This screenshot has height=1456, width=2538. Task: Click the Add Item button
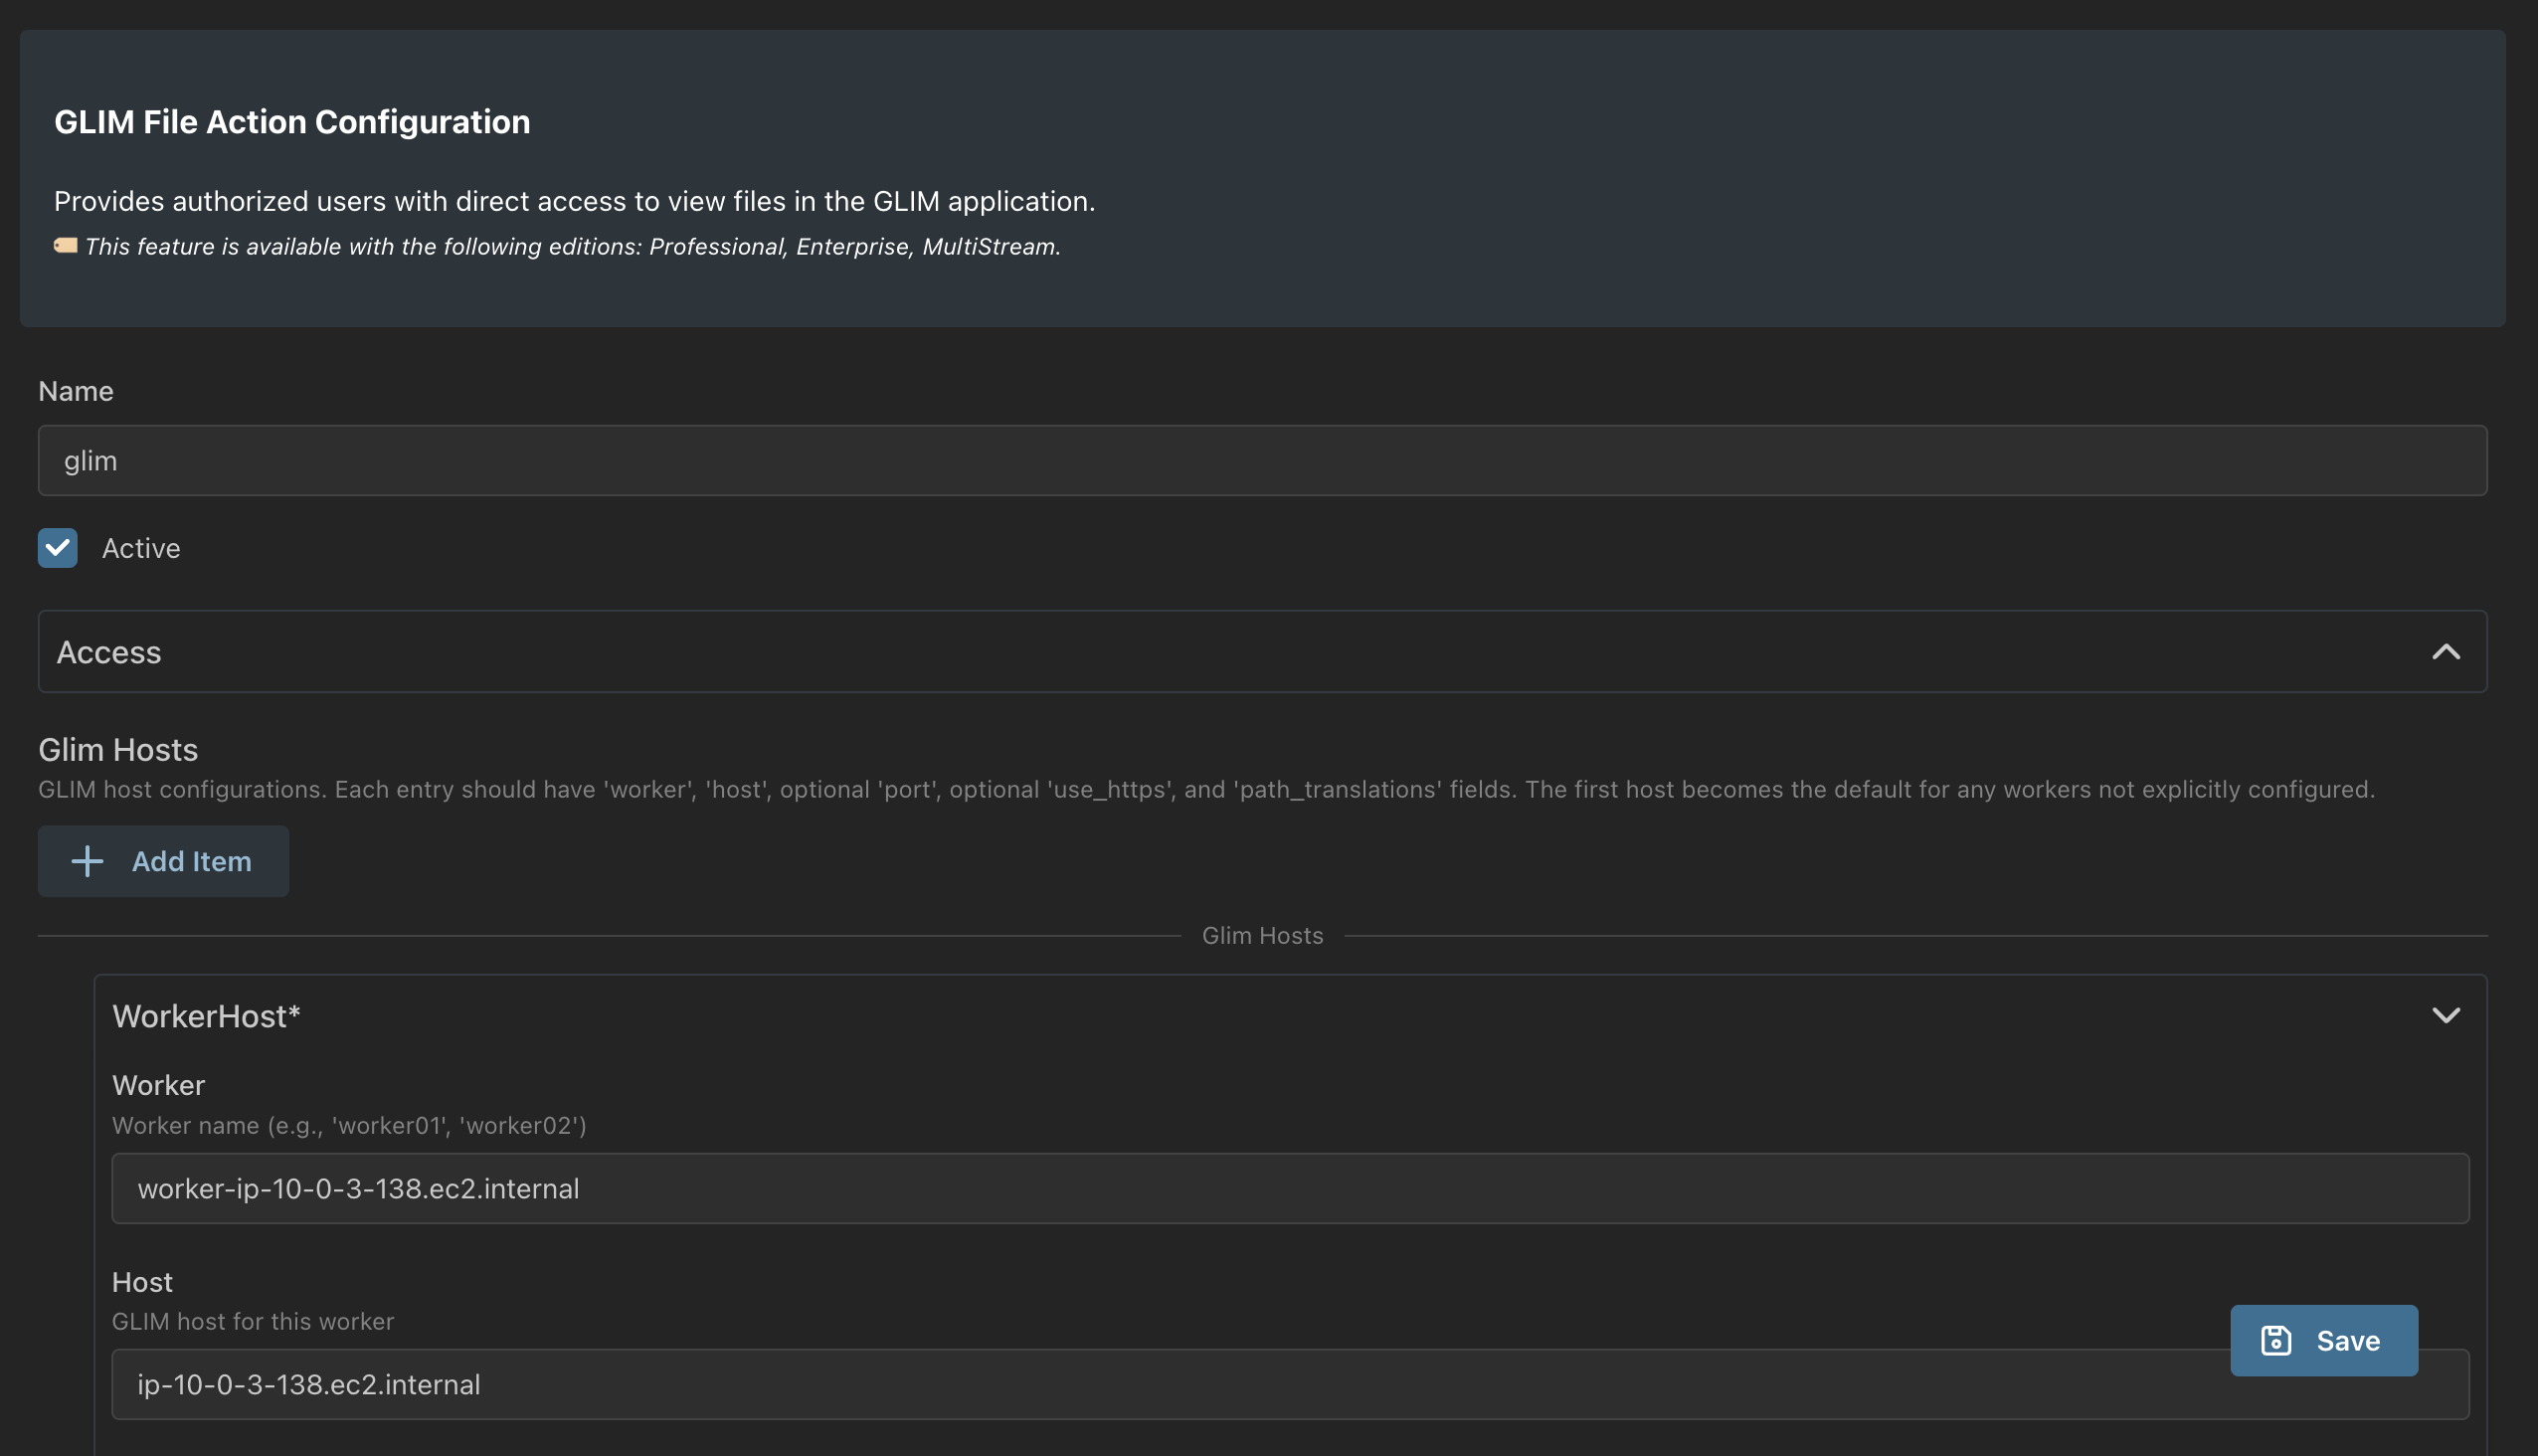pos(163,861)
